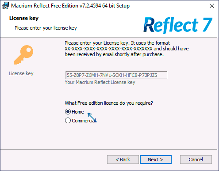Click the Home option label text
This screenshot has height=171, width=219.
78,112
